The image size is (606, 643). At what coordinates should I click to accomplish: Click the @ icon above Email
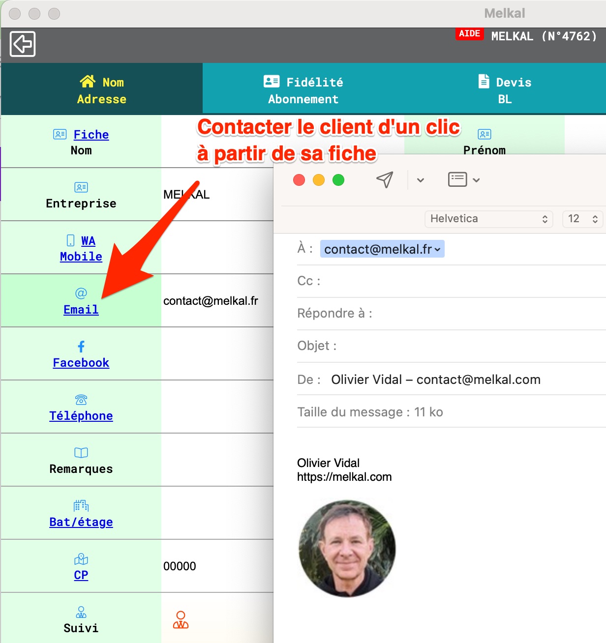(81, 293)
